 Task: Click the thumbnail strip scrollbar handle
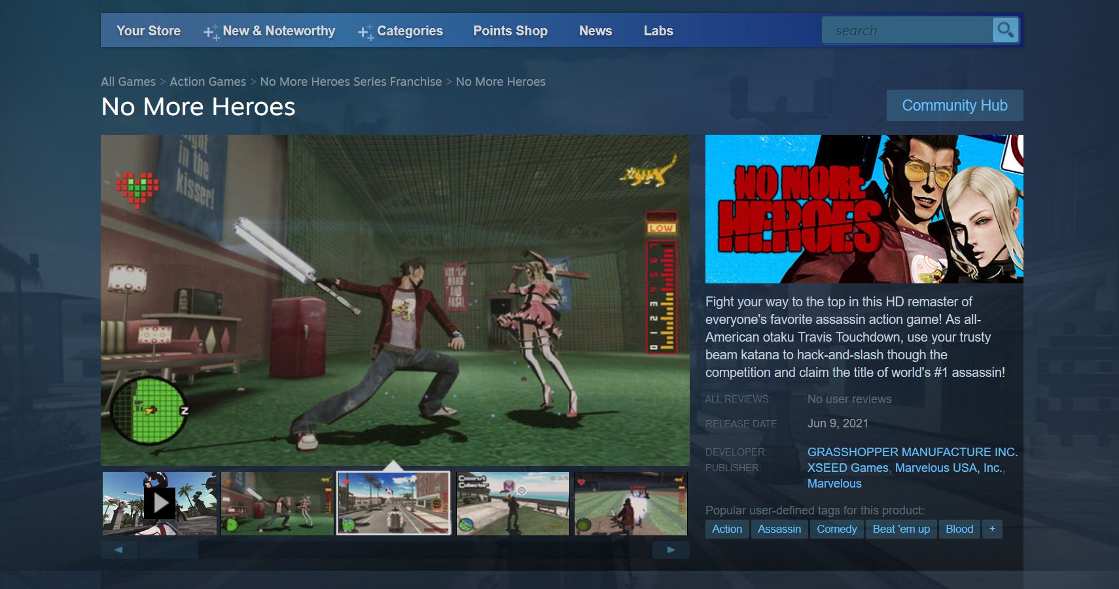coord(169,550)
